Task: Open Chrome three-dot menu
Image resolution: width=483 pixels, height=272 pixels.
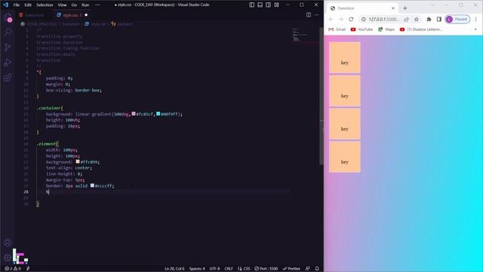Action: tap(476, 19)
